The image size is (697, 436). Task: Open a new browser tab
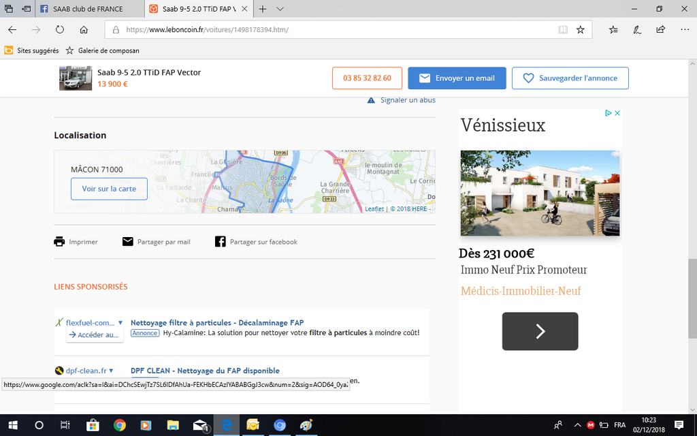pyautogui.click(x=263, y=9)
